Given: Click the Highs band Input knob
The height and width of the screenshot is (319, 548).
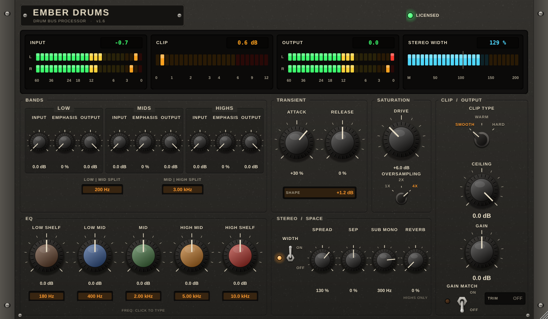Looking at the screenshot, I should tap(200, 143).
